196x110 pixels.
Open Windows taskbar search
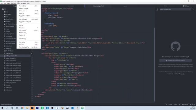tap(7, 108)
